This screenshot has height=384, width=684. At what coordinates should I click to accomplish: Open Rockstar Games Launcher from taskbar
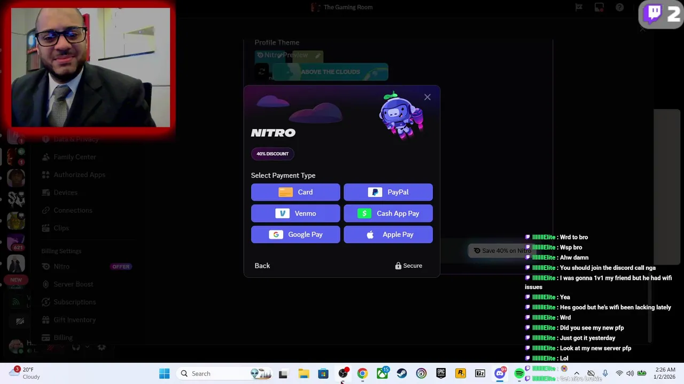click(x=461, y=373)
